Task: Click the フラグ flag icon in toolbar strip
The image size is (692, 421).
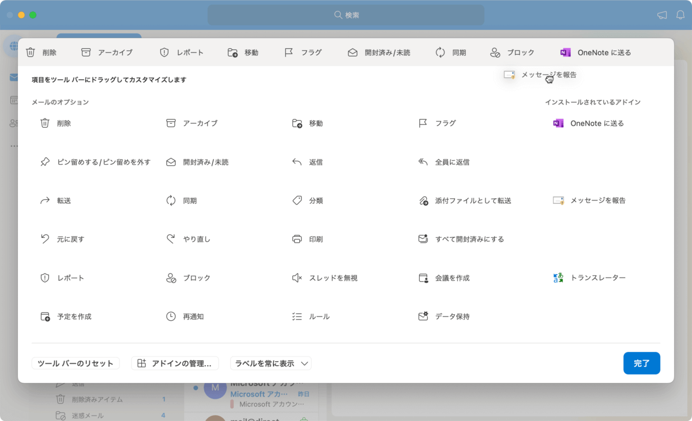Action: click(289, 52)
